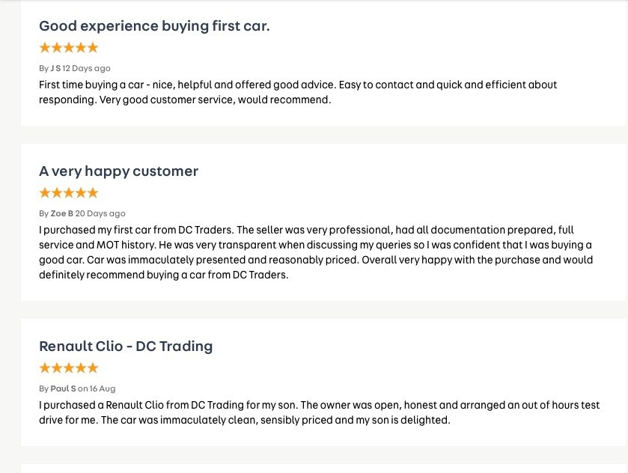Click fifth star of Paul S review rating
This screenshot has width=628, height=473.
pyautogui.click(x=93, y=368)
